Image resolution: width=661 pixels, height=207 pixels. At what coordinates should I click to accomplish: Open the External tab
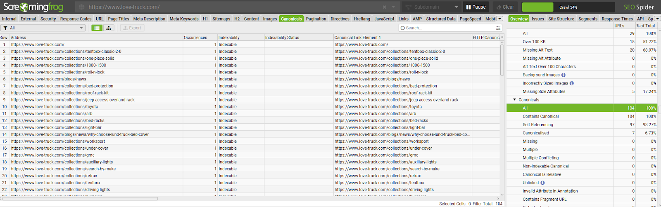tap(28, 19)
